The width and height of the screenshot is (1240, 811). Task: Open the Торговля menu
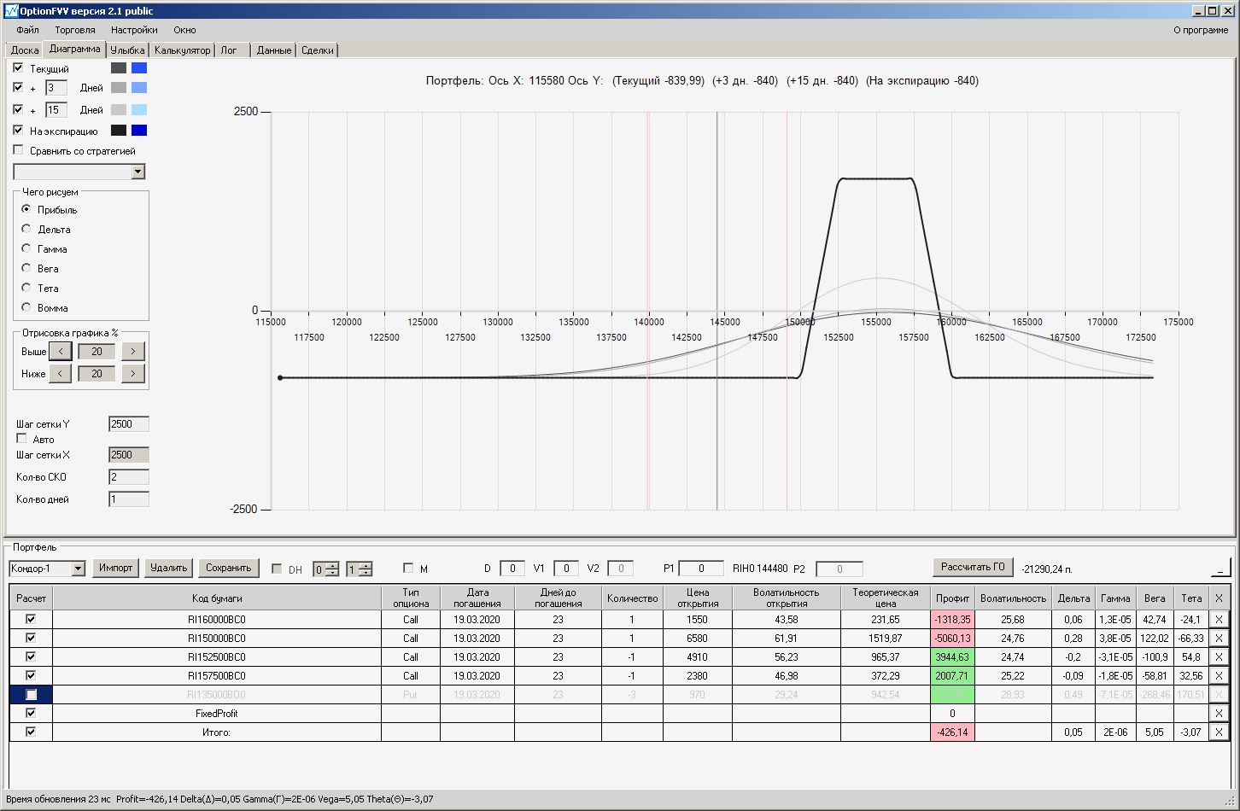(75, 30)
